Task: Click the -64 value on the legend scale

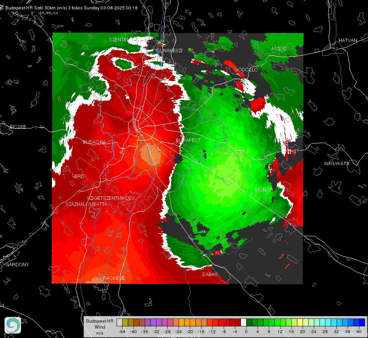Action: (122, 332)
